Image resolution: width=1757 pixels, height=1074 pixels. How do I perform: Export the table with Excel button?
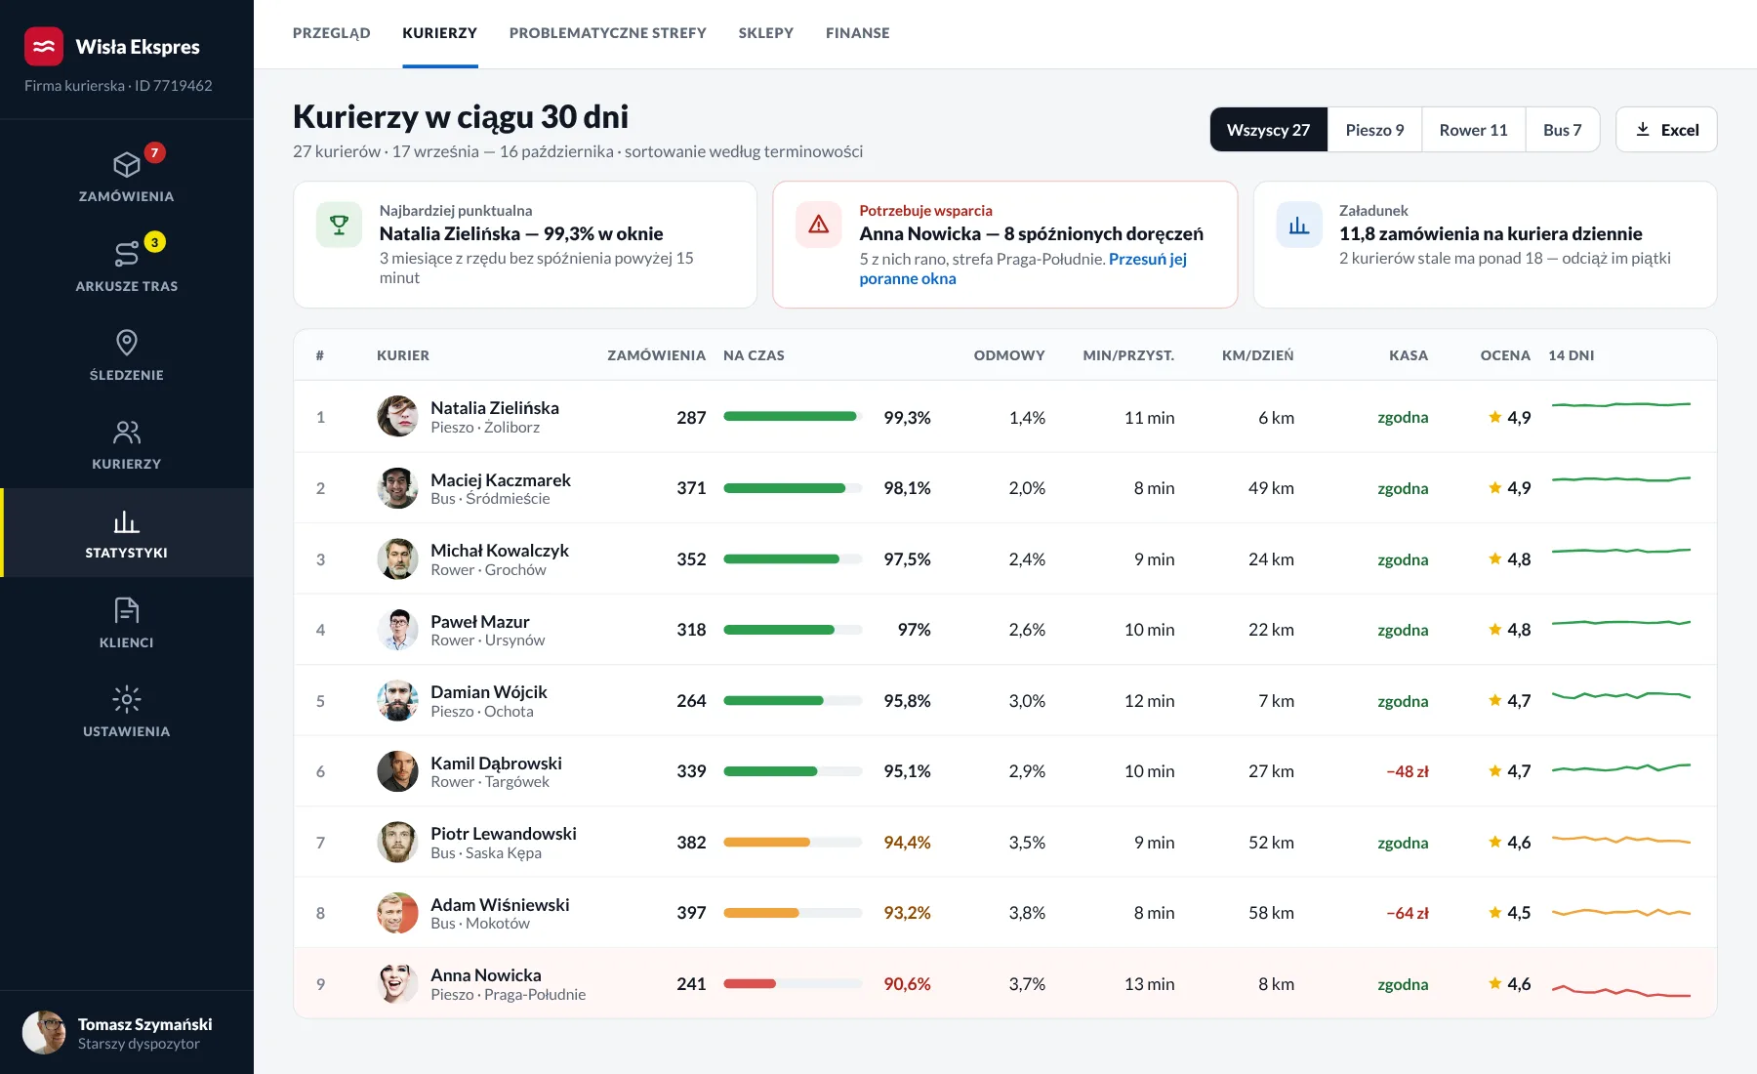[x=1666, y=130]
